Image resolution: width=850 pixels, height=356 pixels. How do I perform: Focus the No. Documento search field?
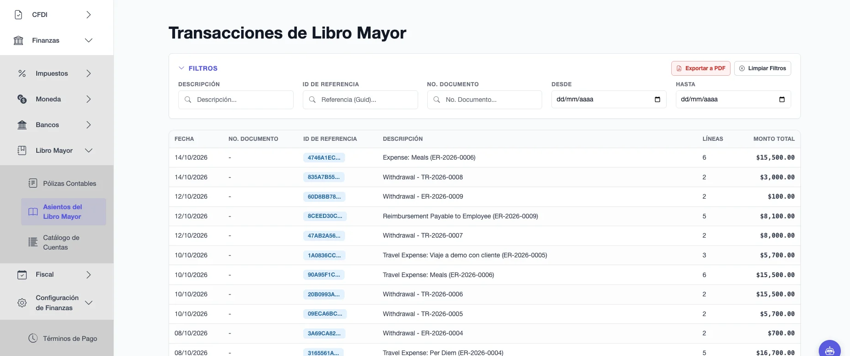[x=485, y=100]
